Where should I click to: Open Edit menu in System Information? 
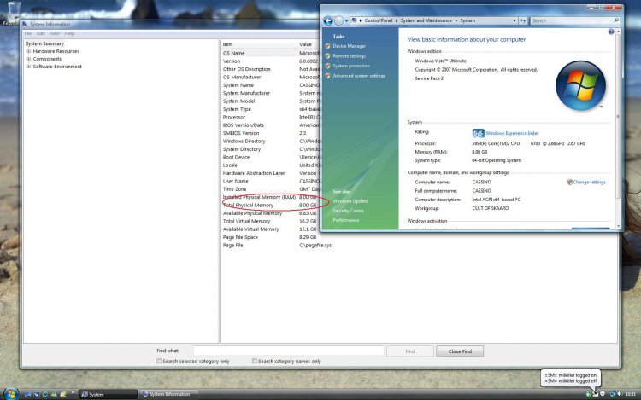[40, 34]
